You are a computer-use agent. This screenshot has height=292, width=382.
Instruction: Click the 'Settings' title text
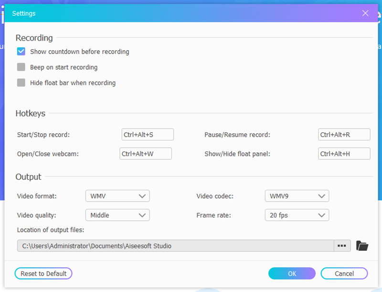pos(24,13)
